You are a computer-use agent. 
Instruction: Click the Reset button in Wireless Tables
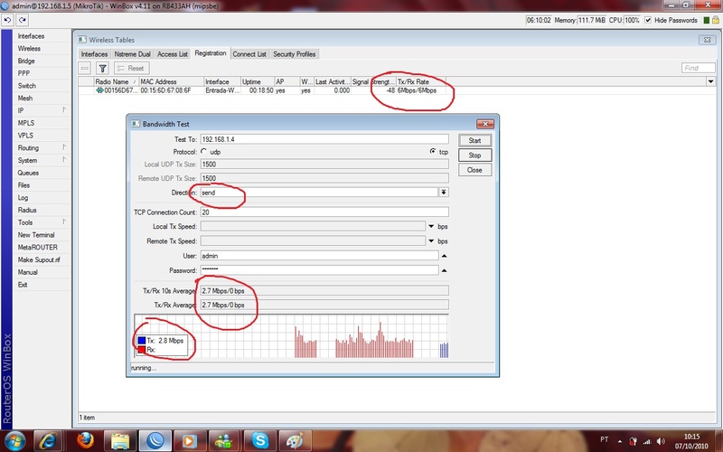(131, 69)
